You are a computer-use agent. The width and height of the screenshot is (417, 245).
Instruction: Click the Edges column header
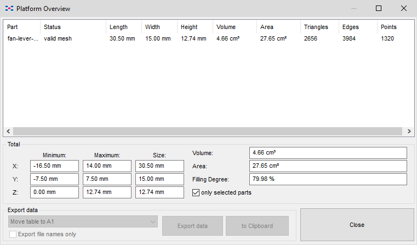pyautogui.click(x=358, y=27)
